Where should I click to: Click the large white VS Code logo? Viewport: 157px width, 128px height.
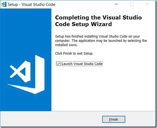(26, 74)
